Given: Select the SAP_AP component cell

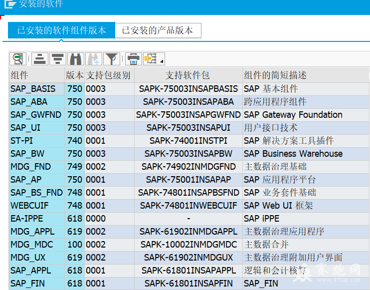Looking at the screenshot, I should click(37, 180).
